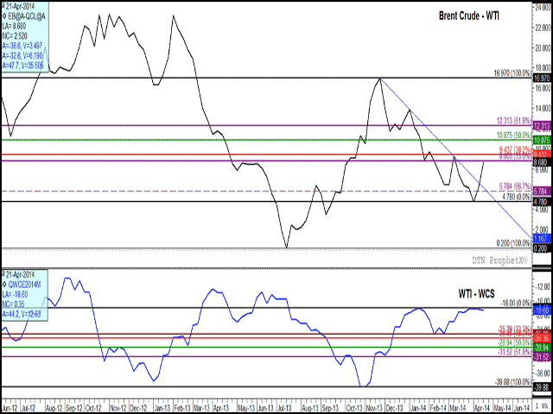Click the A=-38.6, V=3.497 legend entry

tap(21, 46)
